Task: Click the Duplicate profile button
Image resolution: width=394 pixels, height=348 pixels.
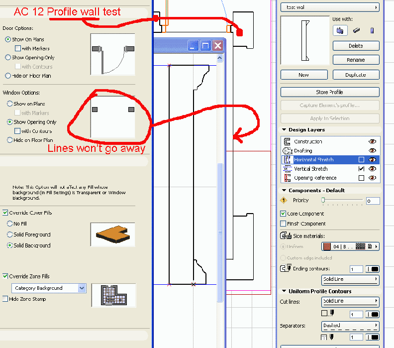Action: (x=356, y=75)
